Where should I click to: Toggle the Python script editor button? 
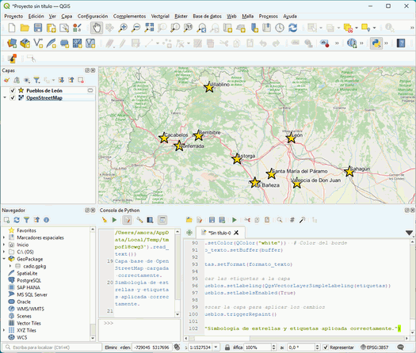[x=127, y=220]
